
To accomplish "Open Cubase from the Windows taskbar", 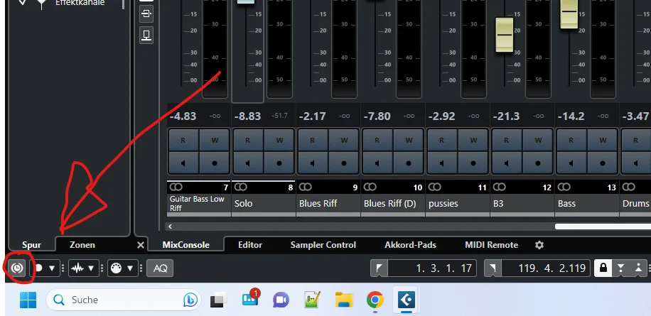I will (x=406, y=300).
